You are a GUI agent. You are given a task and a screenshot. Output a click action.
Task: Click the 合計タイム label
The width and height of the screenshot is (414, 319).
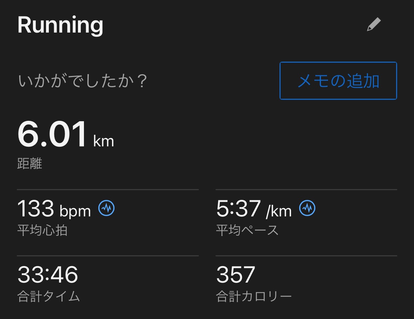click(48, 297)
